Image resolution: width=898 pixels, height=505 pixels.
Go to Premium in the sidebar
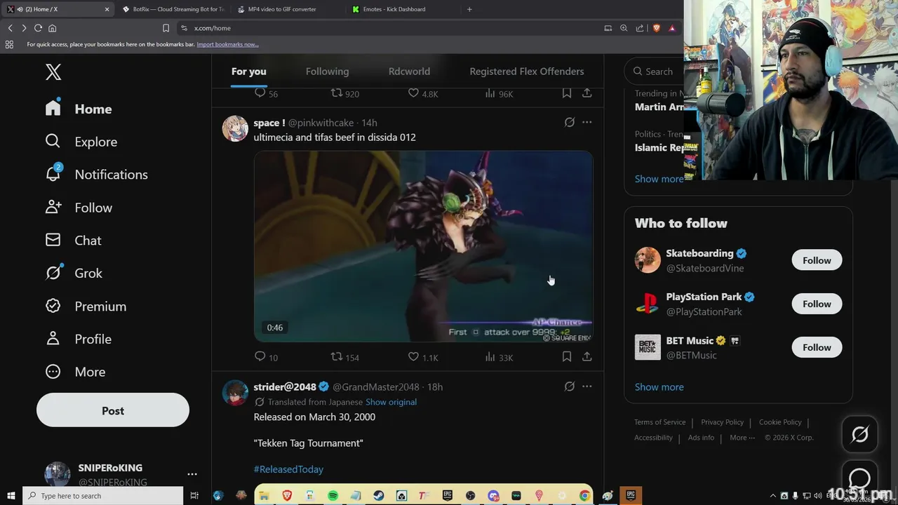tap(86, 307)
